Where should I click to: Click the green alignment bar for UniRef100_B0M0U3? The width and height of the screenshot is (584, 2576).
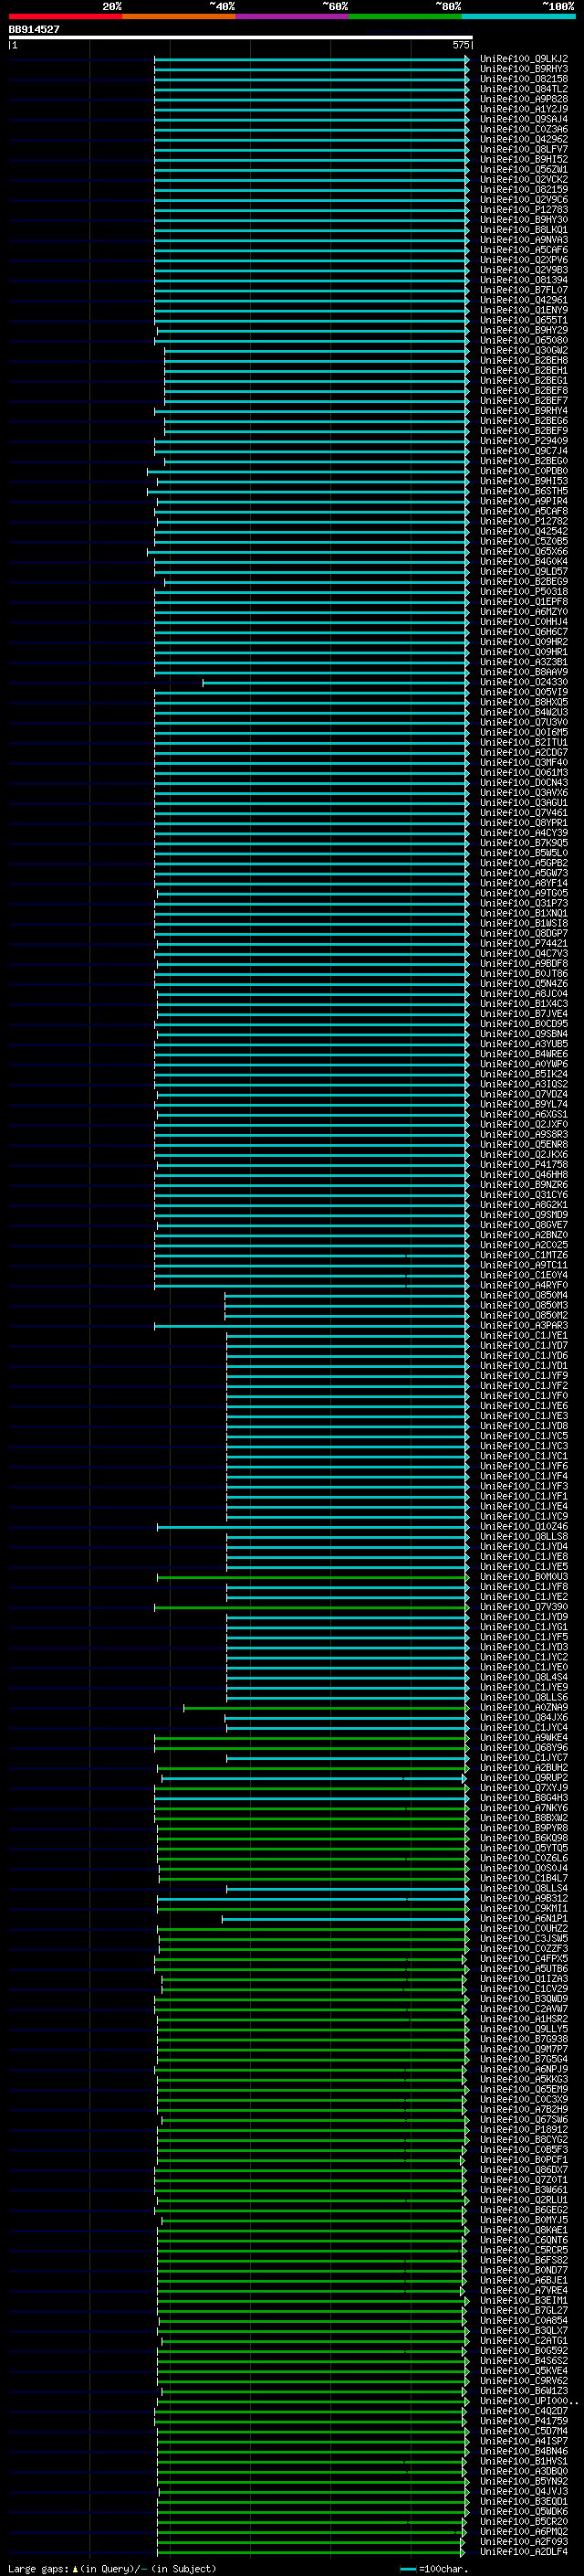click(312, 1577)
